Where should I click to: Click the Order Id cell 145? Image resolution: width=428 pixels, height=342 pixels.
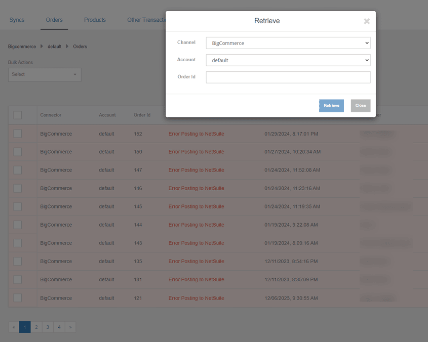138,207
